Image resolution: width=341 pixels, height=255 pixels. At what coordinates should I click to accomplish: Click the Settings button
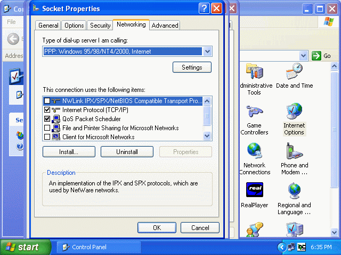point(192,67)
